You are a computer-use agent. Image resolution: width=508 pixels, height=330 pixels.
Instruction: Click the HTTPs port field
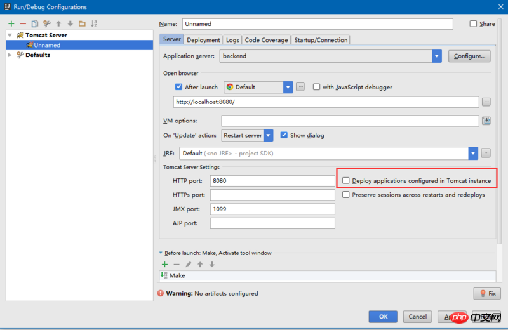(x=272, y=195)
